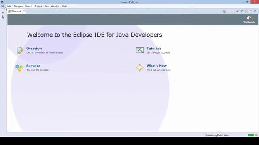Click the Overview globe icon

(20, 50)
